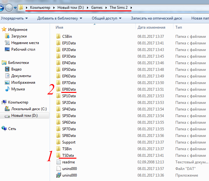Open the Упорядочить menu

click(x=14, y=18)
